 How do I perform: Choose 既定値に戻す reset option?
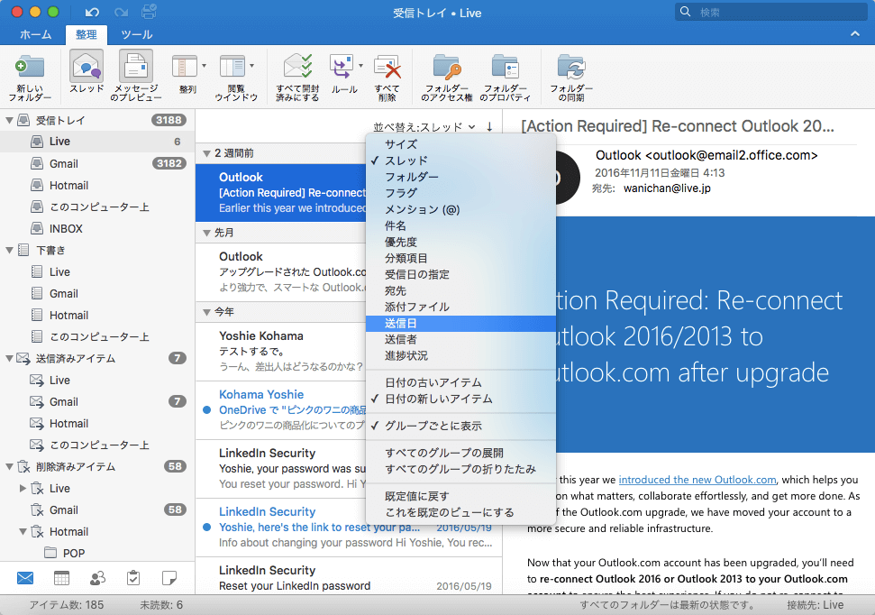(x=461, y=496)
